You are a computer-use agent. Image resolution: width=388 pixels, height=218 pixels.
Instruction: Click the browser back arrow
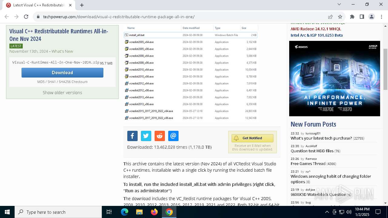coord(7,17)
